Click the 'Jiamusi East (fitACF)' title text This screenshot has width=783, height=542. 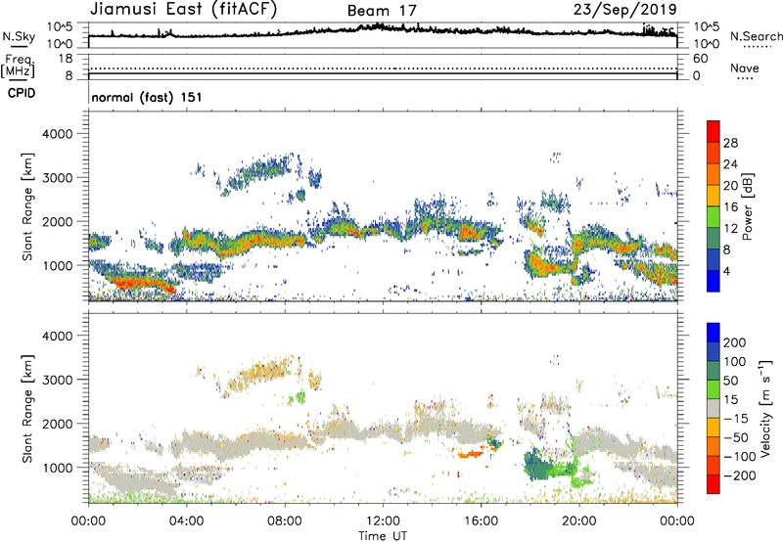(x=183, y=9)
